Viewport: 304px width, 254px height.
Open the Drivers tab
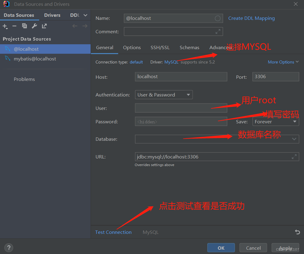coord(52,15)
